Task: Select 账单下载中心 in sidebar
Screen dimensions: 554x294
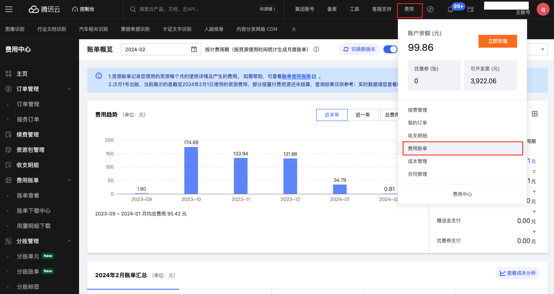Action: pos(34,211)
